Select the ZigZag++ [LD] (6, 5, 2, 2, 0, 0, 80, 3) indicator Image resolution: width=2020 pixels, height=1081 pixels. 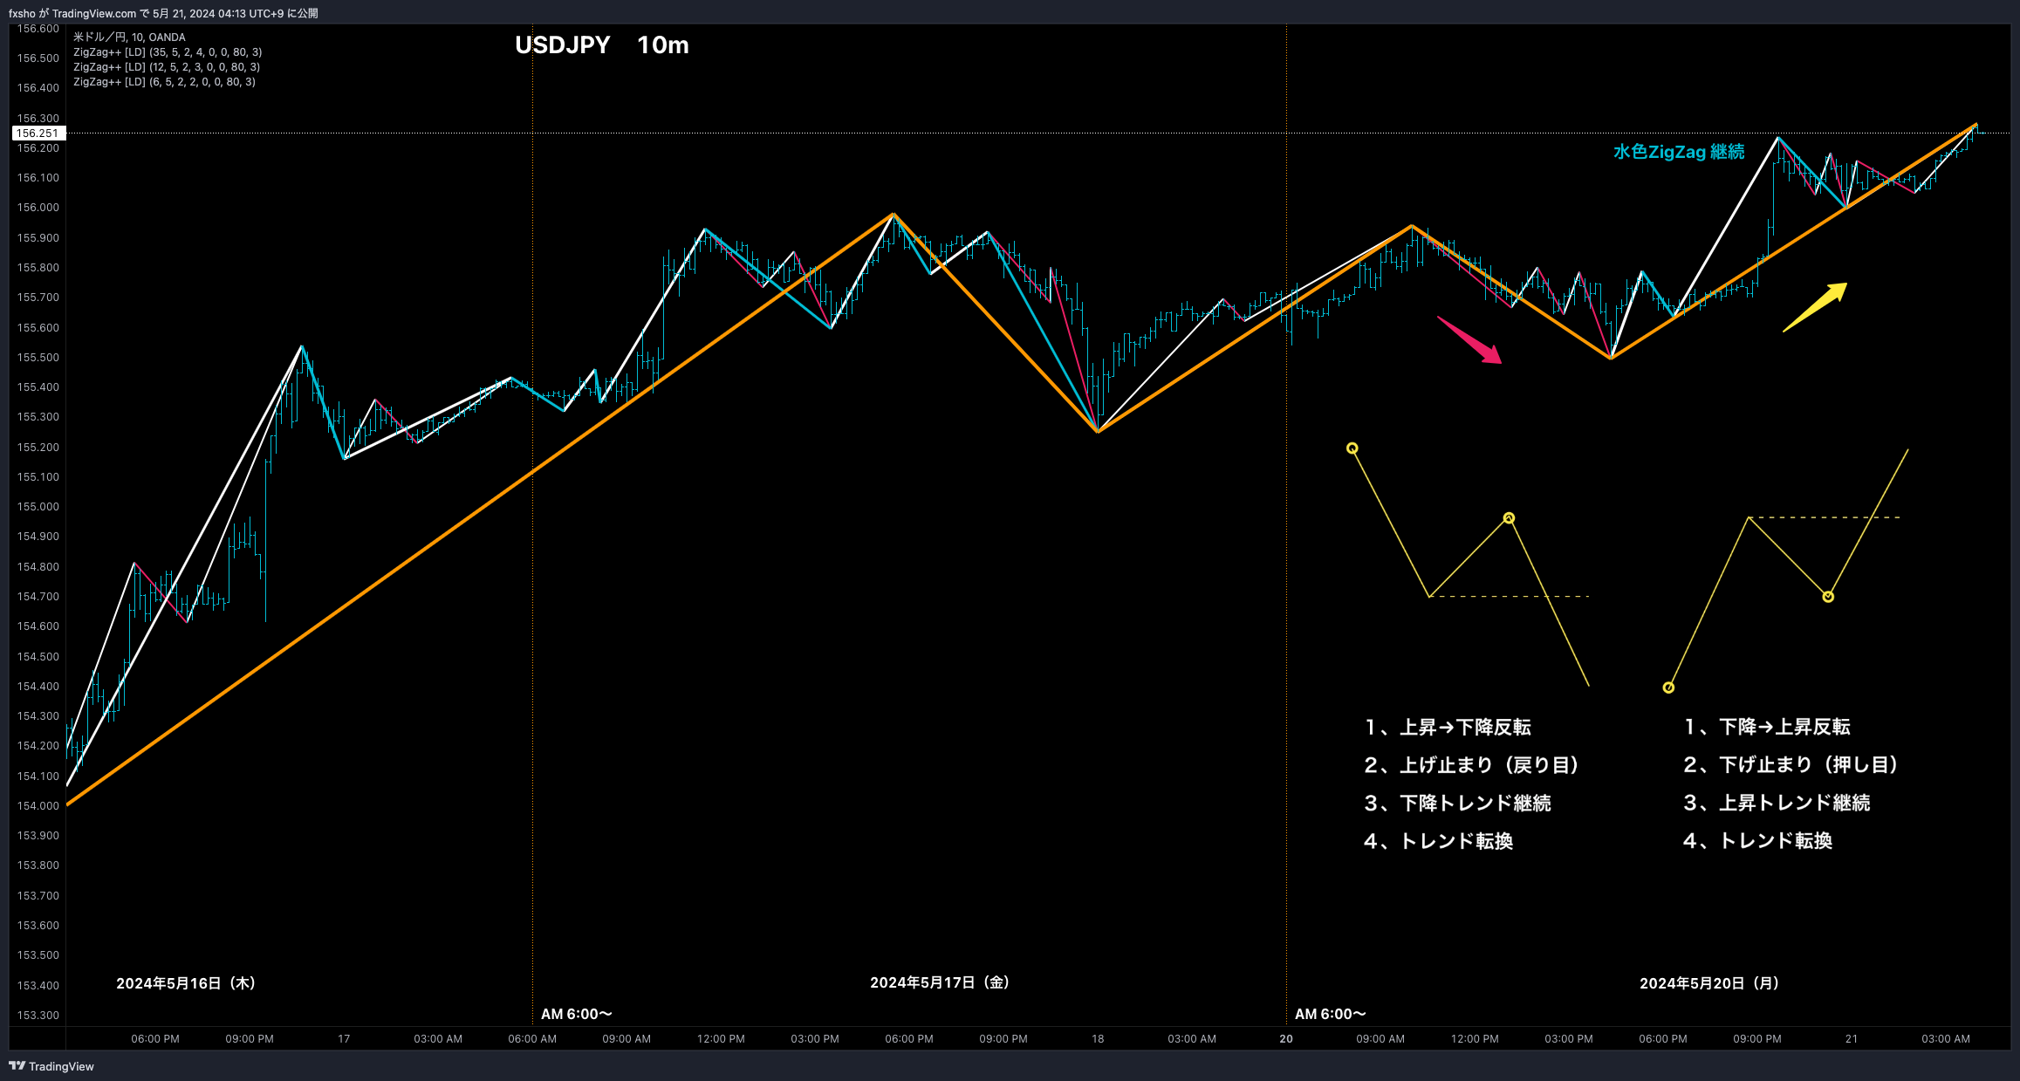(164, 82)
